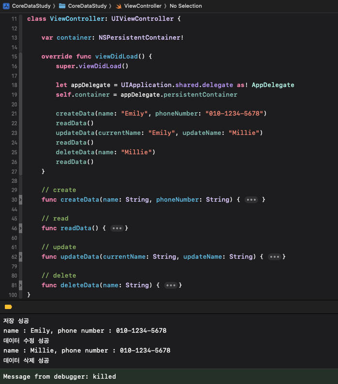The height and width of the screenshot is (384, 338).
Task: Click line number 25 in the gutter
Action: click(14, 152)
